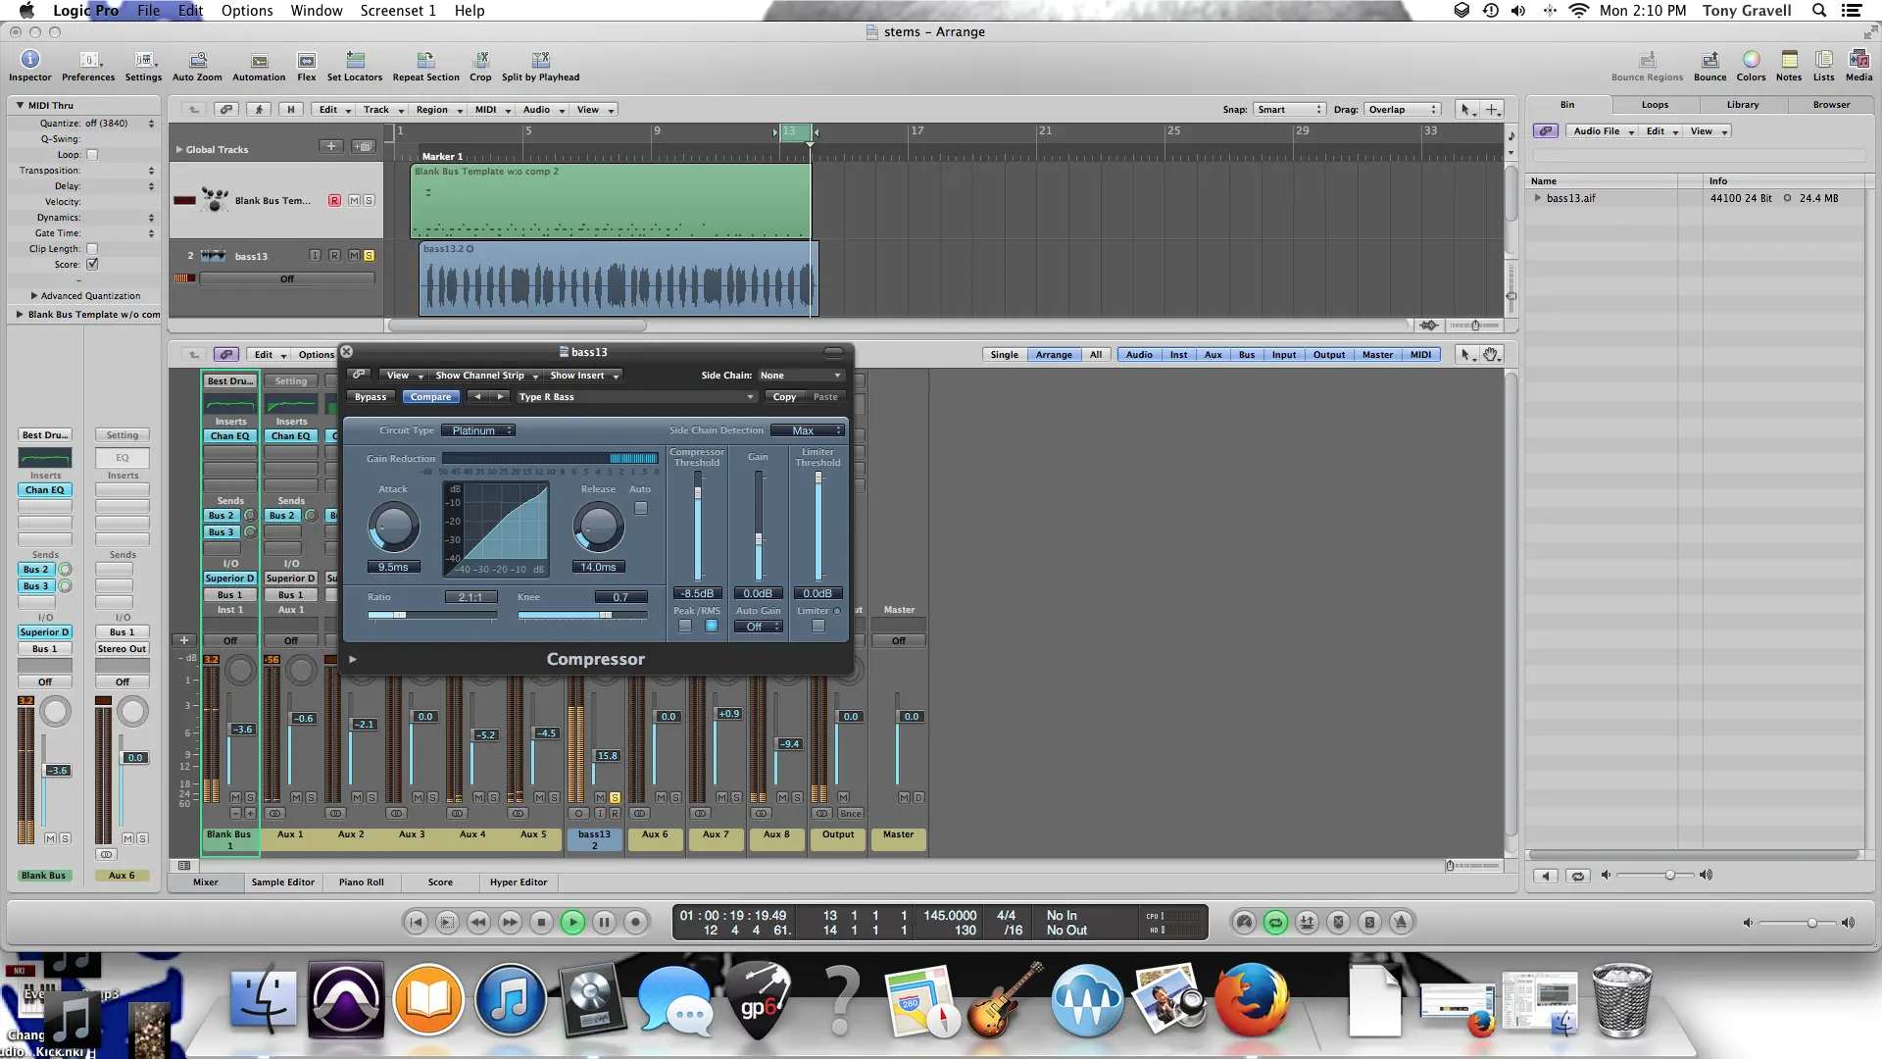Screen dimensions: 1882x1059
Task: Click the Forward transport button
Action: point(510,922)
